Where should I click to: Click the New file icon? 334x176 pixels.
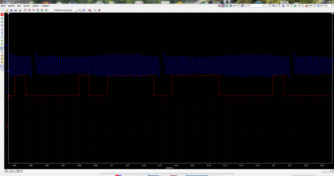pos(3,10)
